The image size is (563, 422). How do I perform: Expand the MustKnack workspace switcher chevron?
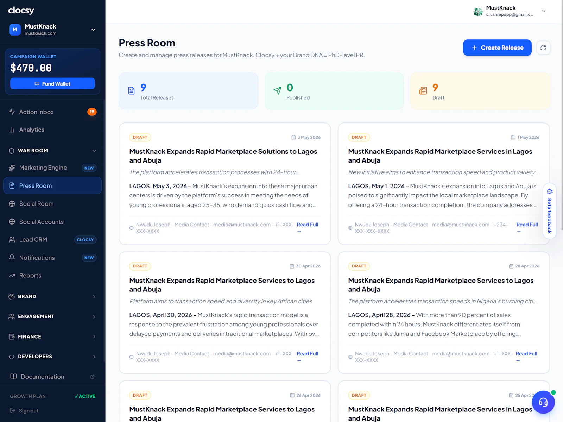click(x=93, y=30)
